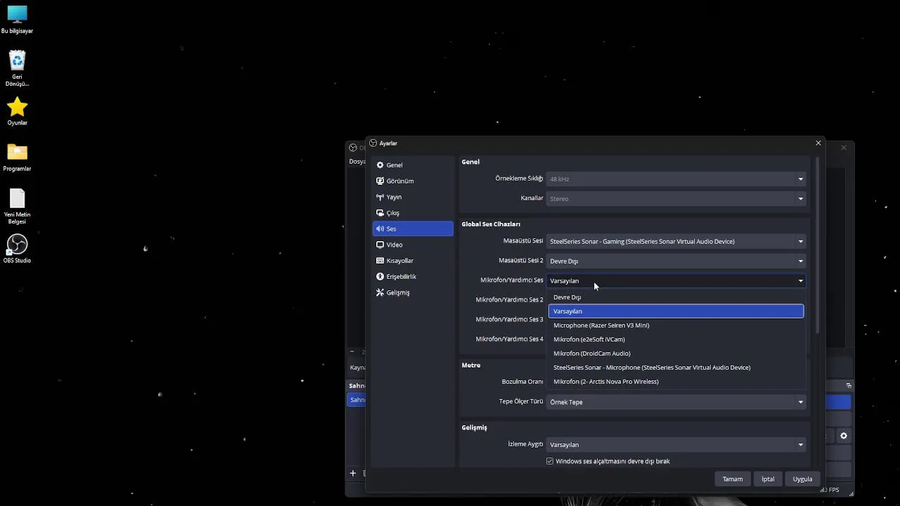
Task: Switch to Çıkış settings page
Action: click(413, 213)
